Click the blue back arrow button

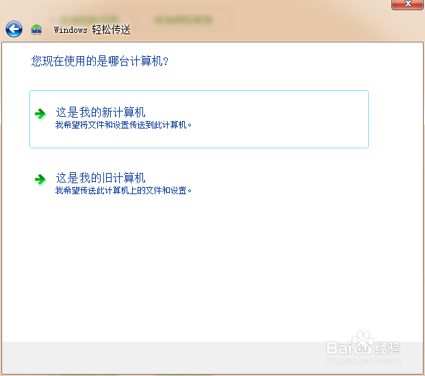(x=14, y=29)
